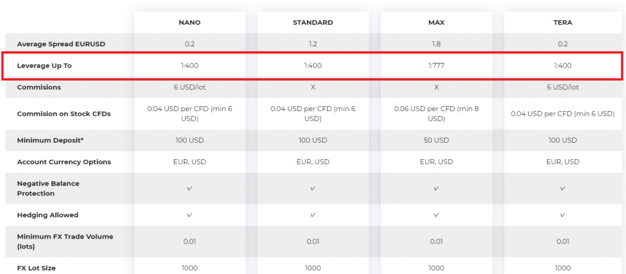Click MAX Hedging Allowed checkmark
The image size is (626, 274).
click(x=436, y=215)
